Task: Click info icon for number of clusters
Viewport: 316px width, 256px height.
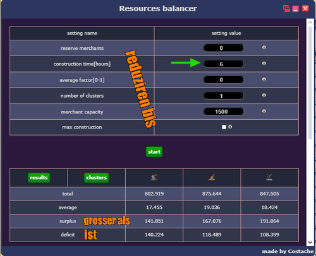Action: [x=264, y=95]
